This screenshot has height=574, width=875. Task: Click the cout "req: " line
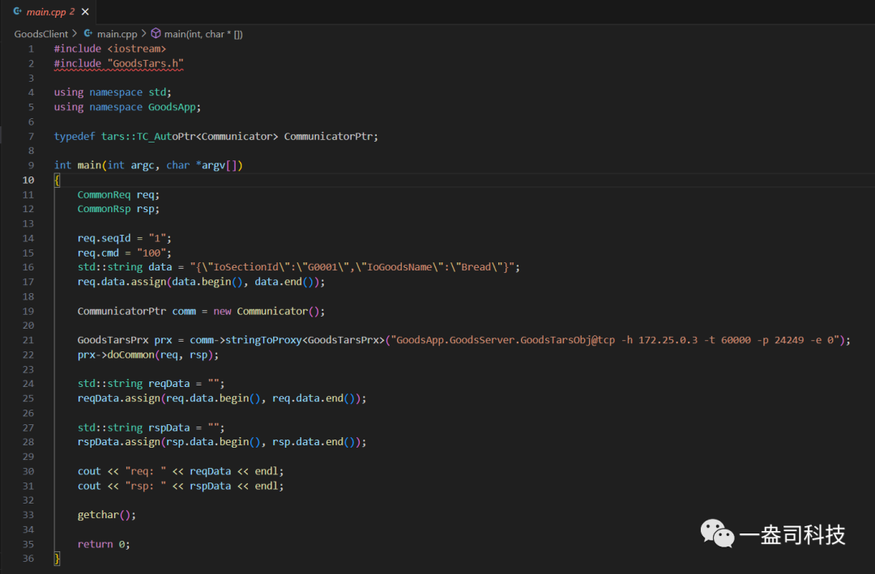click(180, 471)
